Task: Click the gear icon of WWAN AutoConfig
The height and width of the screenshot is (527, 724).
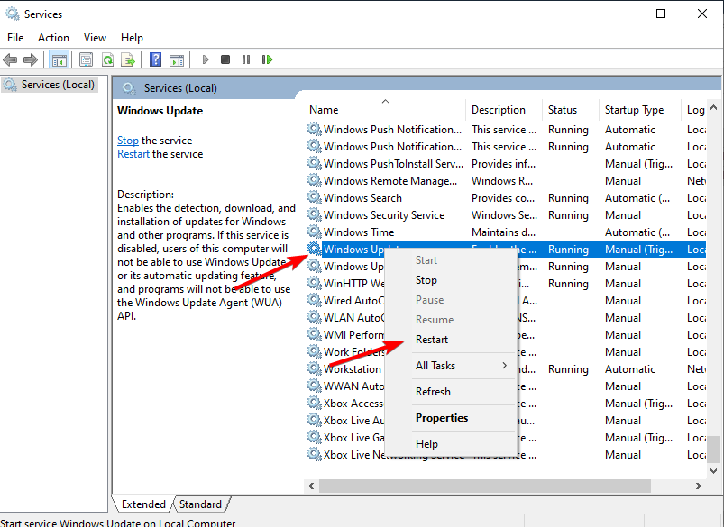Action: pyautogui.click(x=315, y=386)
